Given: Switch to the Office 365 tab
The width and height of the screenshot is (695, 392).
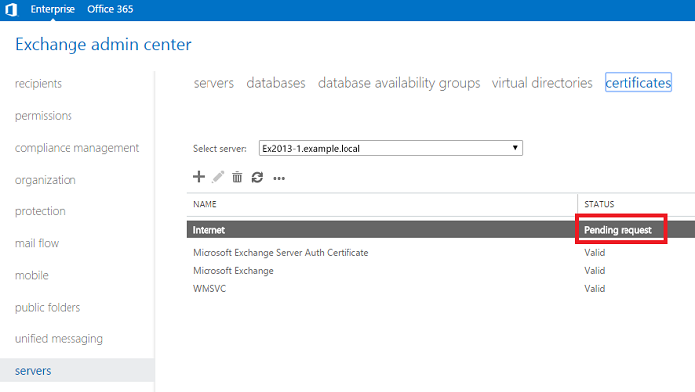Looking at the screenshot, I should pos(110,9).
